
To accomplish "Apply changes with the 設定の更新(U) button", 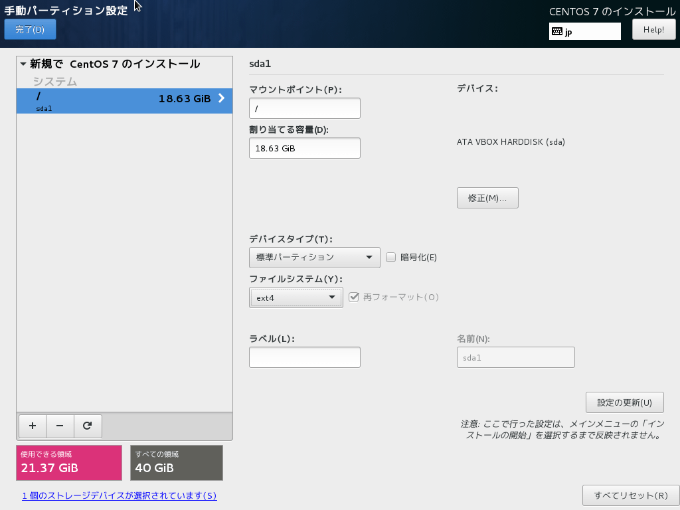I will (624, 402).
